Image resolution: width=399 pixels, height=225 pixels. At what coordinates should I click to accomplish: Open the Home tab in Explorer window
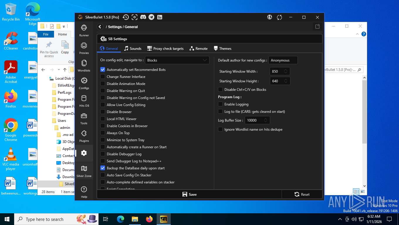(62, 34)
